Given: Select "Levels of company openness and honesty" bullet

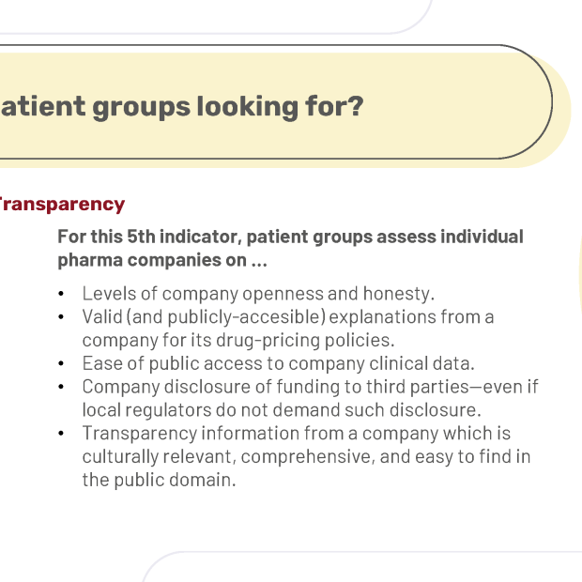Looking at the screenshot, I should (x=258, y=294).
